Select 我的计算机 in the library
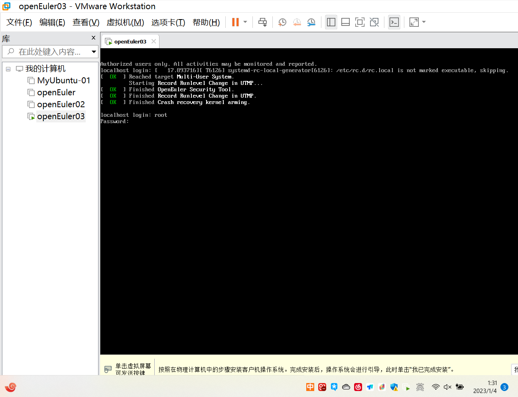This screenshot has height=397, width=518. (x=45, y=69)
